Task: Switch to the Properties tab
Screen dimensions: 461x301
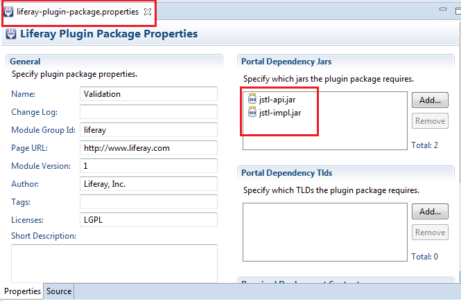Action: (x=22, y=291)
